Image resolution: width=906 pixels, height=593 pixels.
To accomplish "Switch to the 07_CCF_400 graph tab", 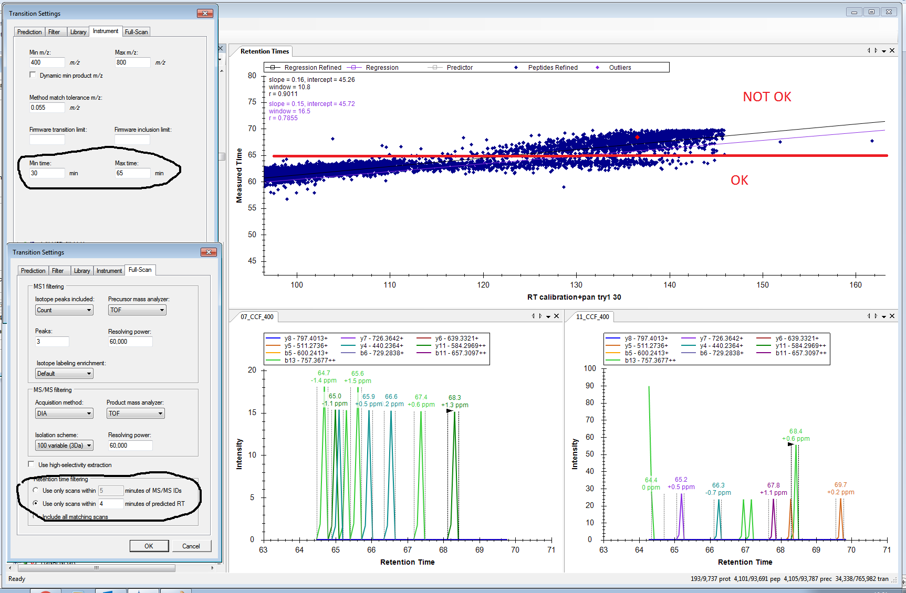I will point(257,316).
